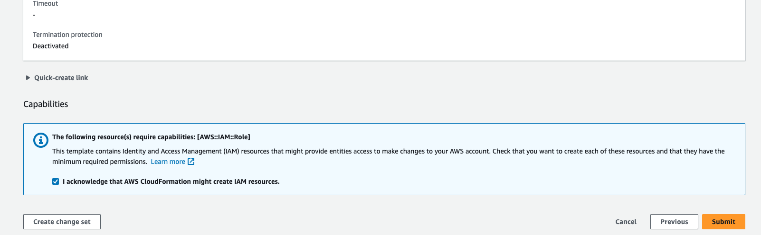
Task: Click the 'minimum required permissions' text
Action: [99, 162]
